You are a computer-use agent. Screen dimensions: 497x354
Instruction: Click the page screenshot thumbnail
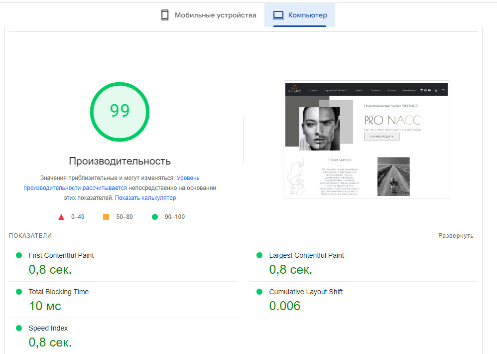[367, 139]
